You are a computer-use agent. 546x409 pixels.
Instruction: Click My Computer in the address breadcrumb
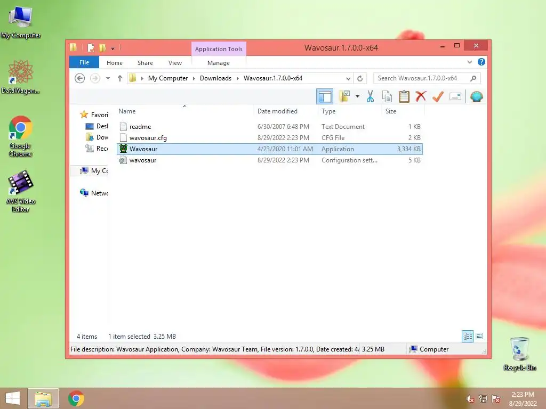pyautogui.click(x=168, y=78)
